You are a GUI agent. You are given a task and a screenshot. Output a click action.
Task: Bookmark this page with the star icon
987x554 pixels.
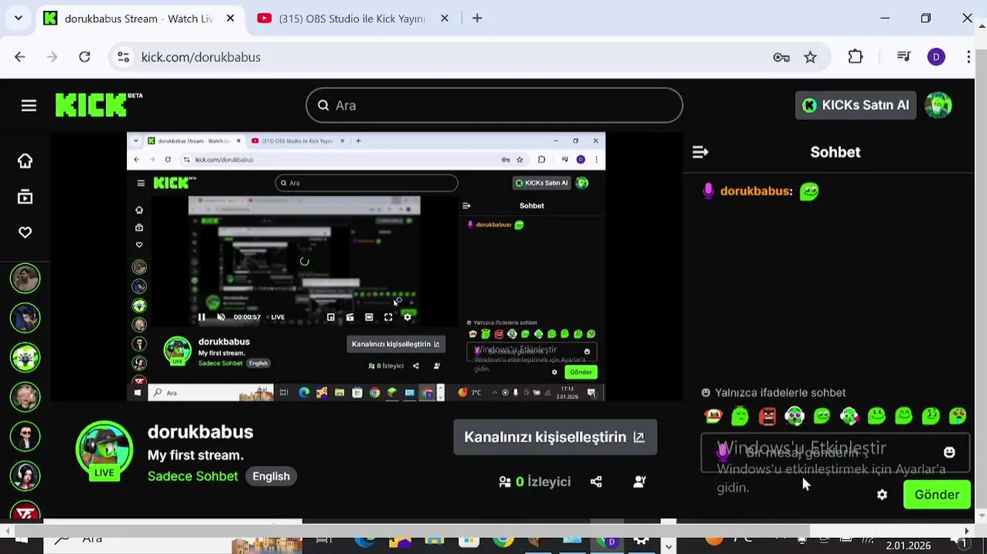[x=810, y=57]
